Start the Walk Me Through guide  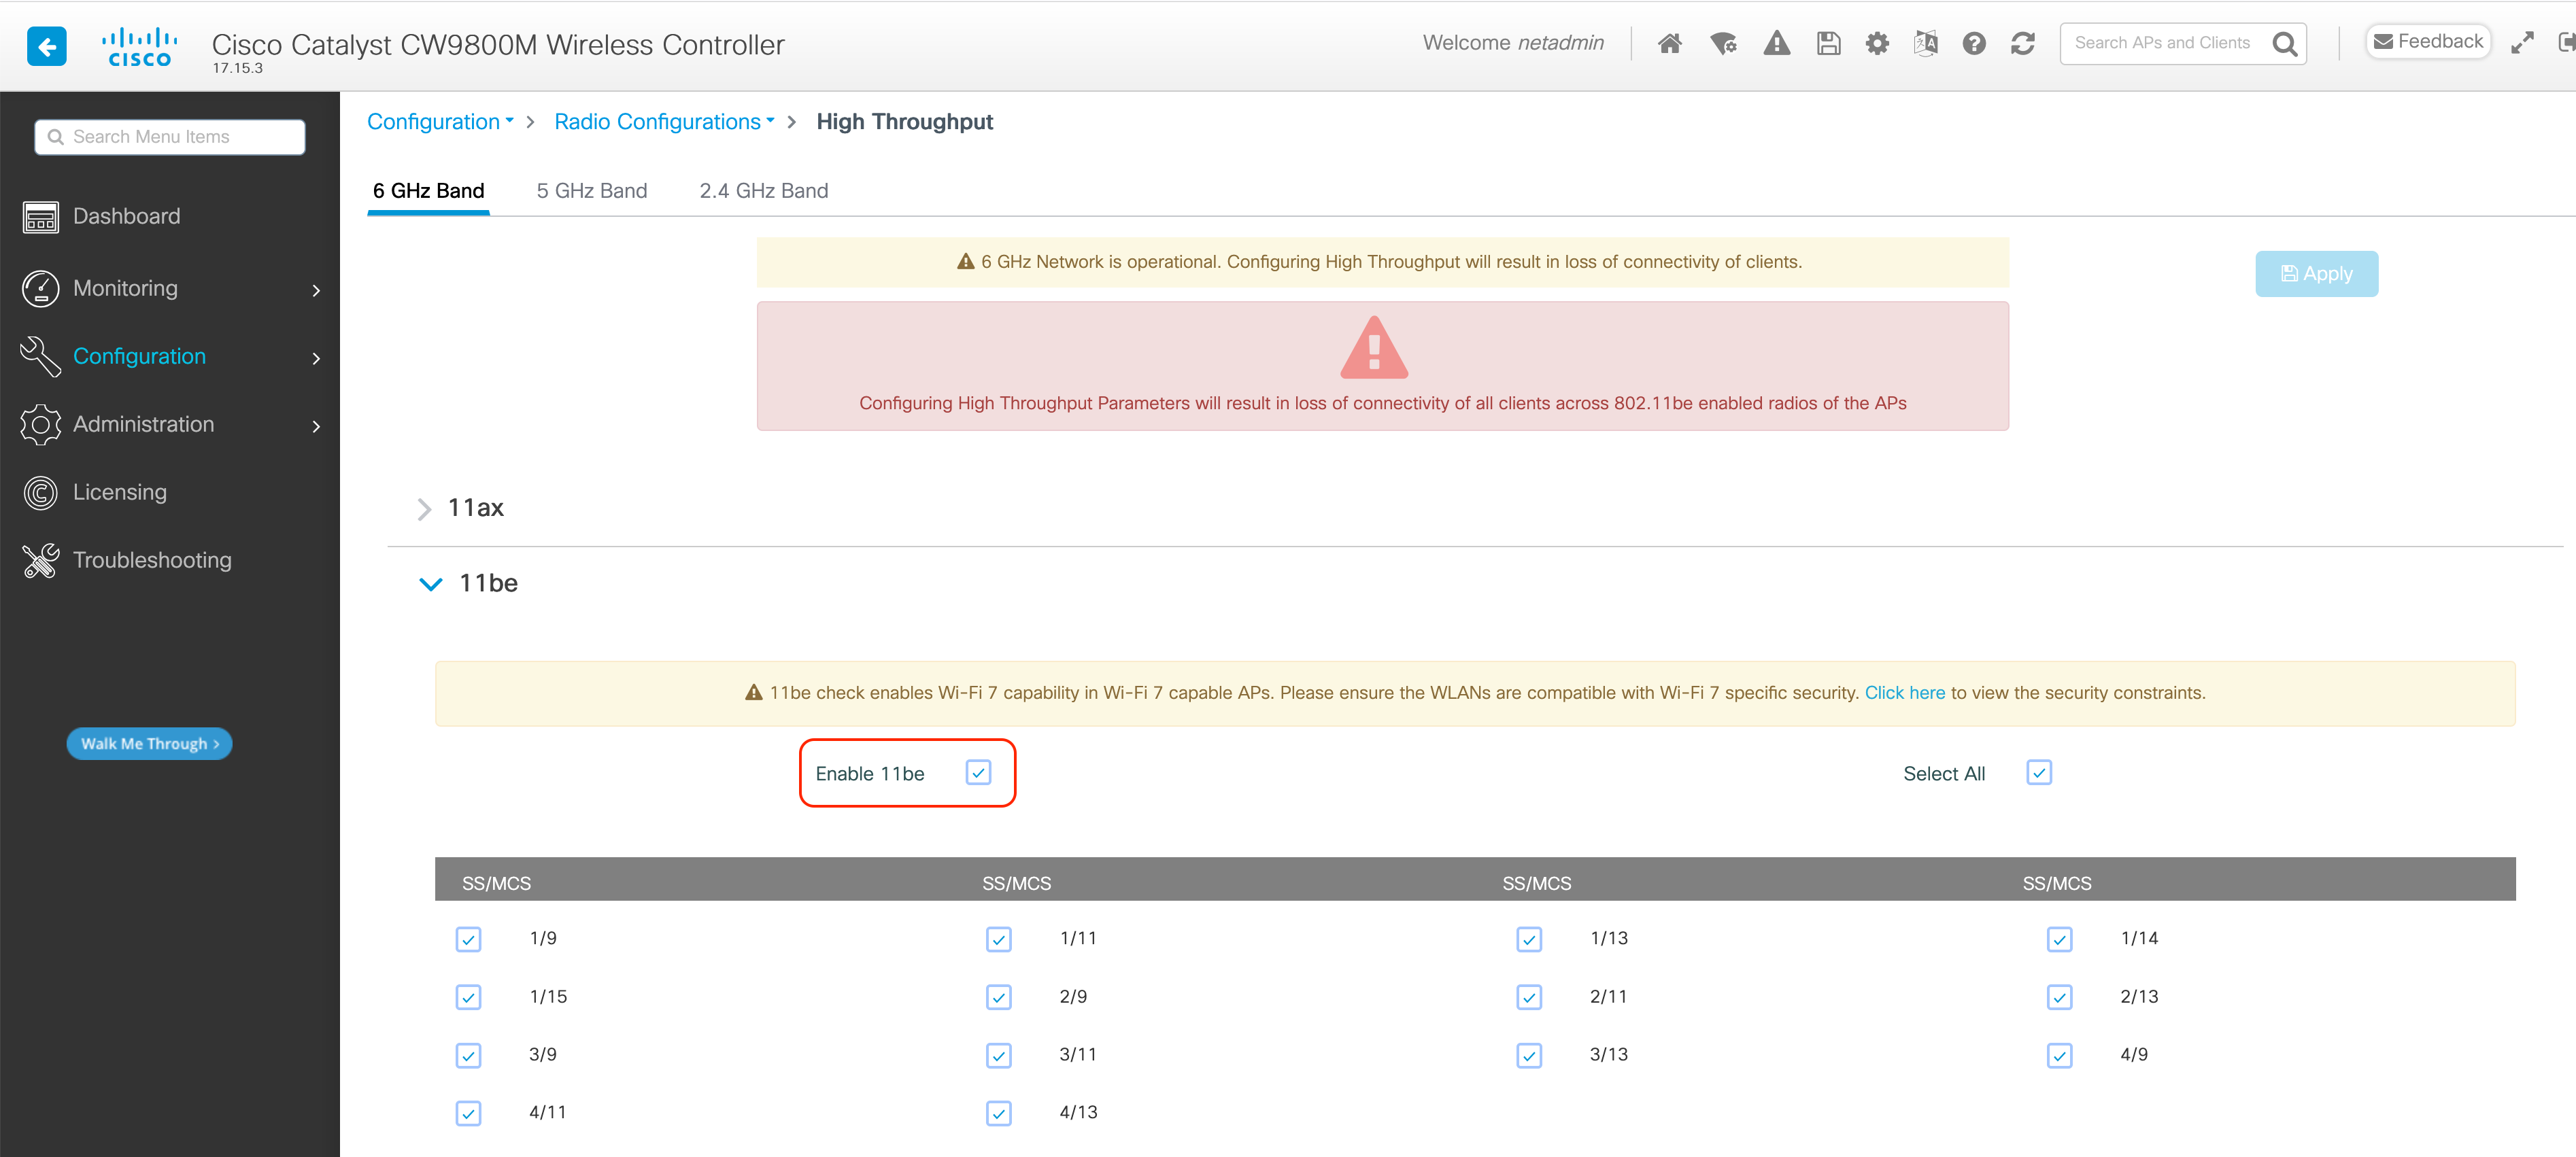tap(149, 744)
